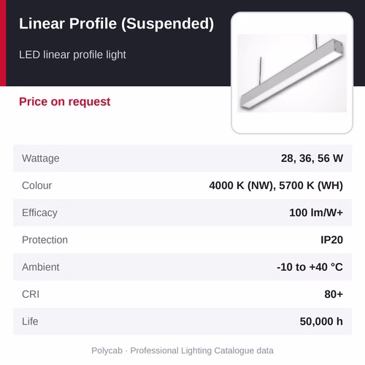Select the CRI row label
The image size is (365, 365).
pyautogui.click(x=31, y=294)
